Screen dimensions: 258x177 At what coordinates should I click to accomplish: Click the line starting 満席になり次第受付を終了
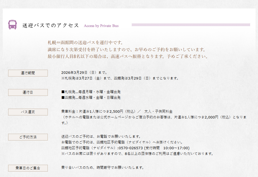(127, 50)
